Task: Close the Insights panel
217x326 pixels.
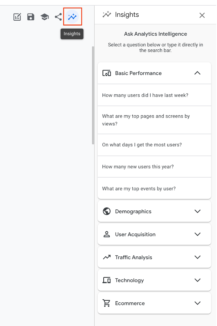Action: tap(202, 15)
